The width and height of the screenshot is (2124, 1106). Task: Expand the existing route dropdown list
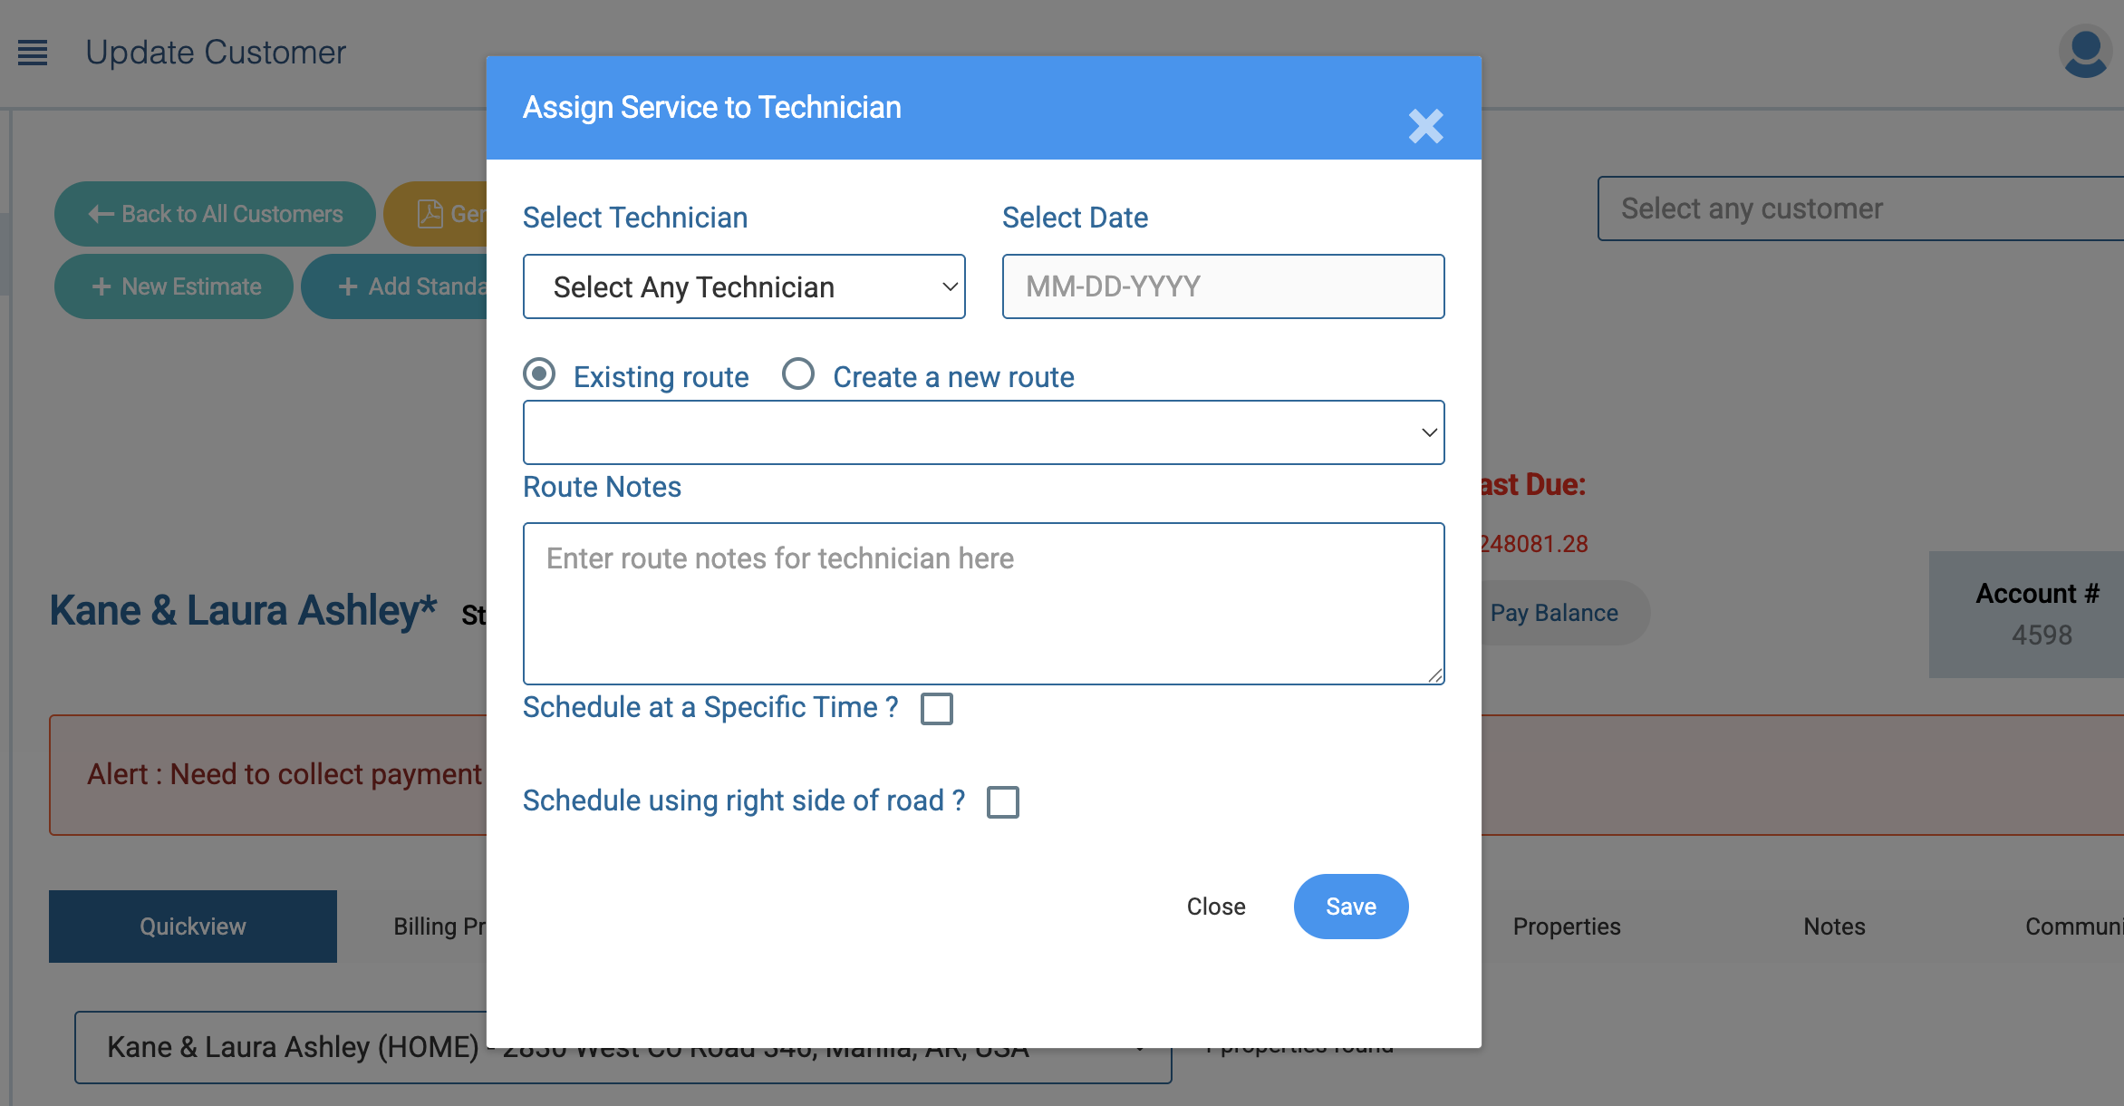(x=983, y=432)
